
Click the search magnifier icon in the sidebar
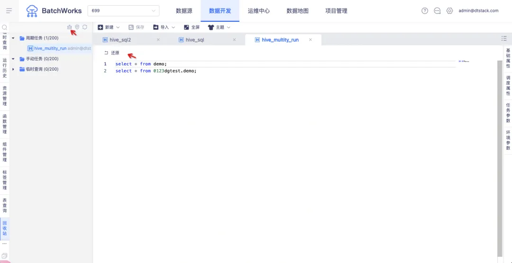click(x=4, y=27)
